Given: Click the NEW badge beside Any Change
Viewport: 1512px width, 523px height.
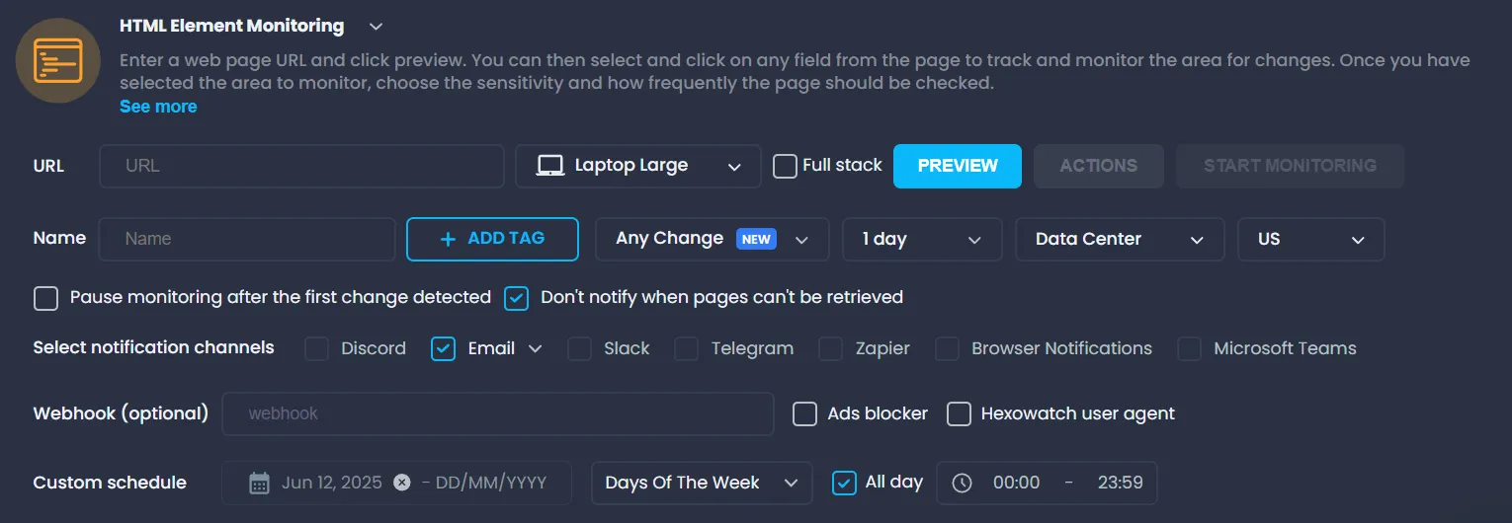Looking at the screenshot, I should (x=756, y=239).
